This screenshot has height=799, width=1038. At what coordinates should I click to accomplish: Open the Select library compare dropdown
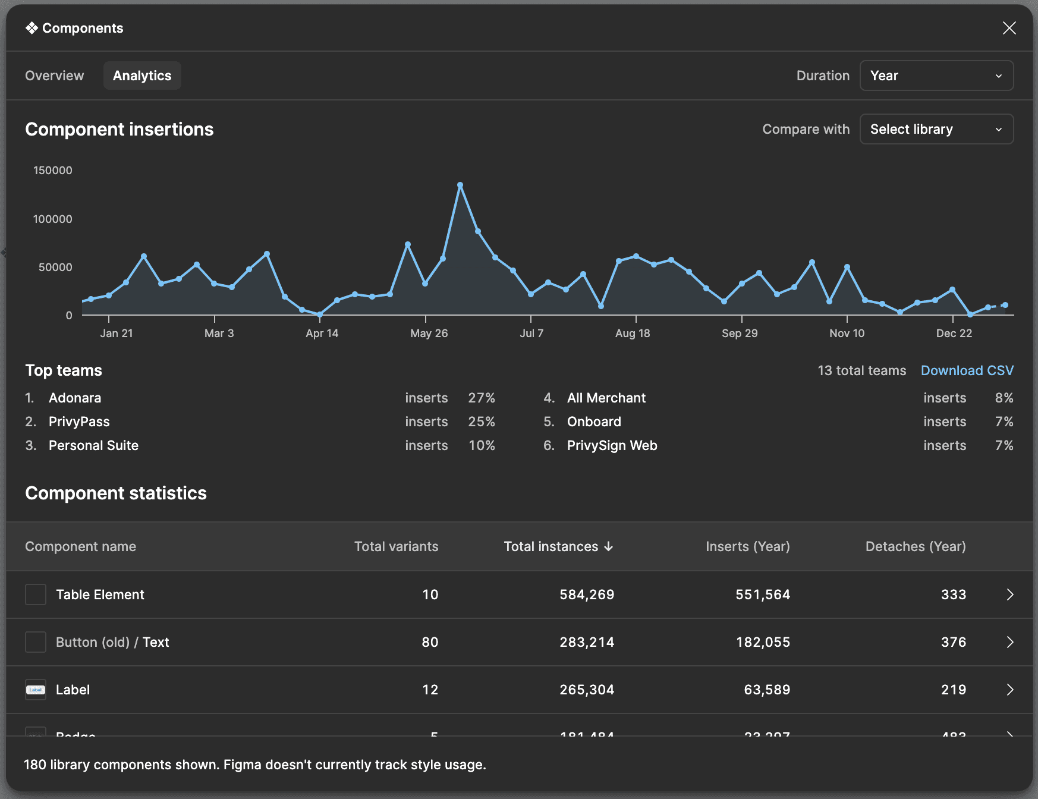pos(936,129)
